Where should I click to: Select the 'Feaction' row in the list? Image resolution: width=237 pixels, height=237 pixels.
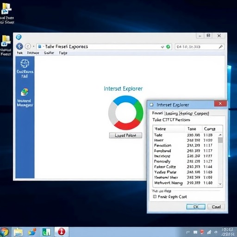coord(186,145)
